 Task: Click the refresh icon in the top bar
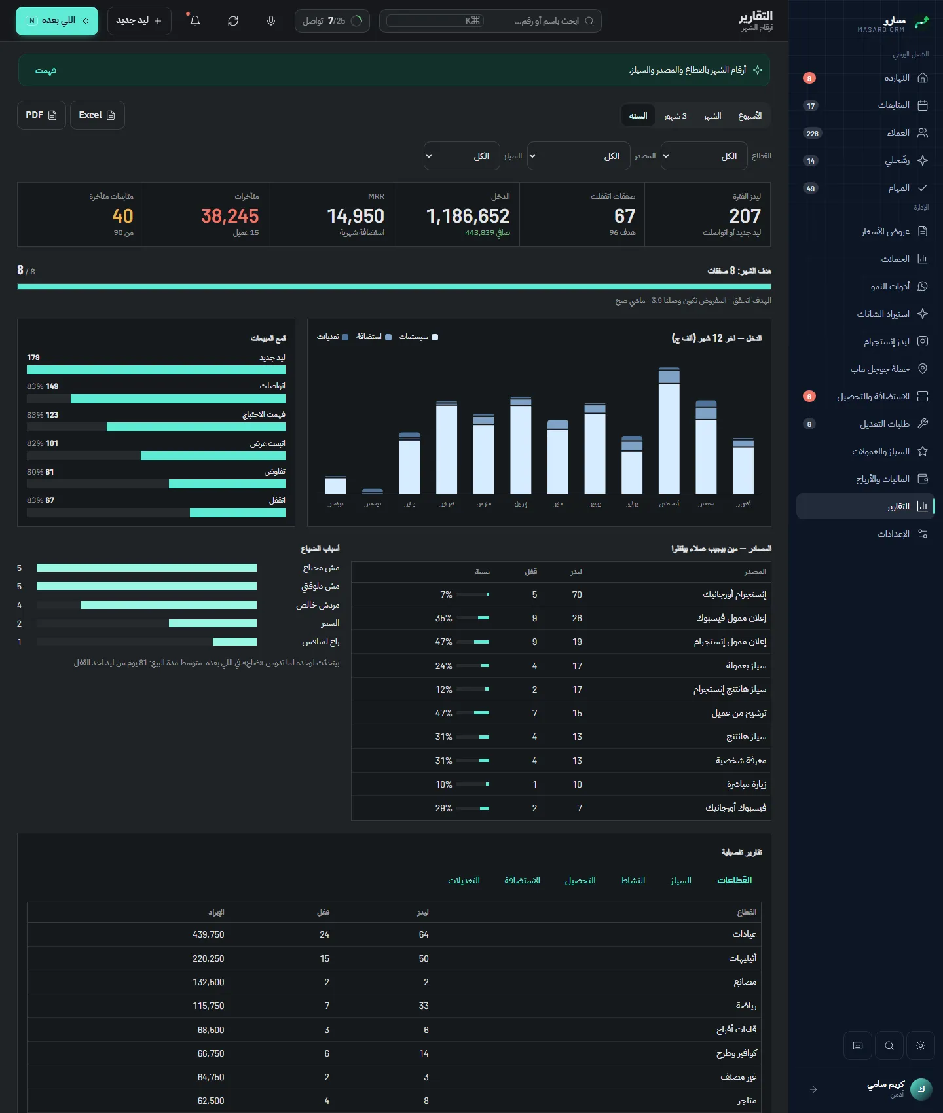(233, 21)
